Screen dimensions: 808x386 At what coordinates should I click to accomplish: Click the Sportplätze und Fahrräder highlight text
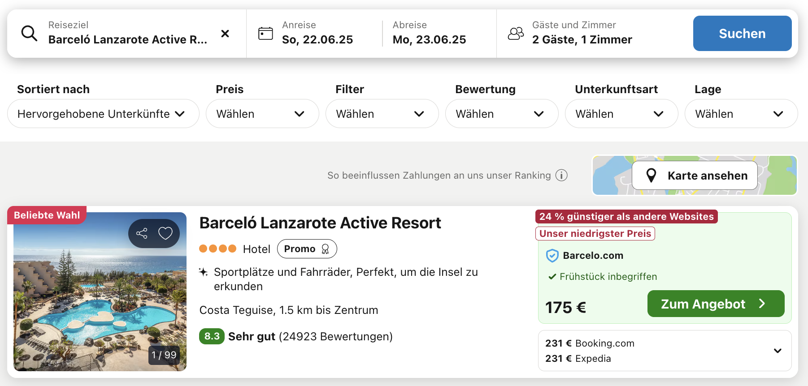point(346,279)
